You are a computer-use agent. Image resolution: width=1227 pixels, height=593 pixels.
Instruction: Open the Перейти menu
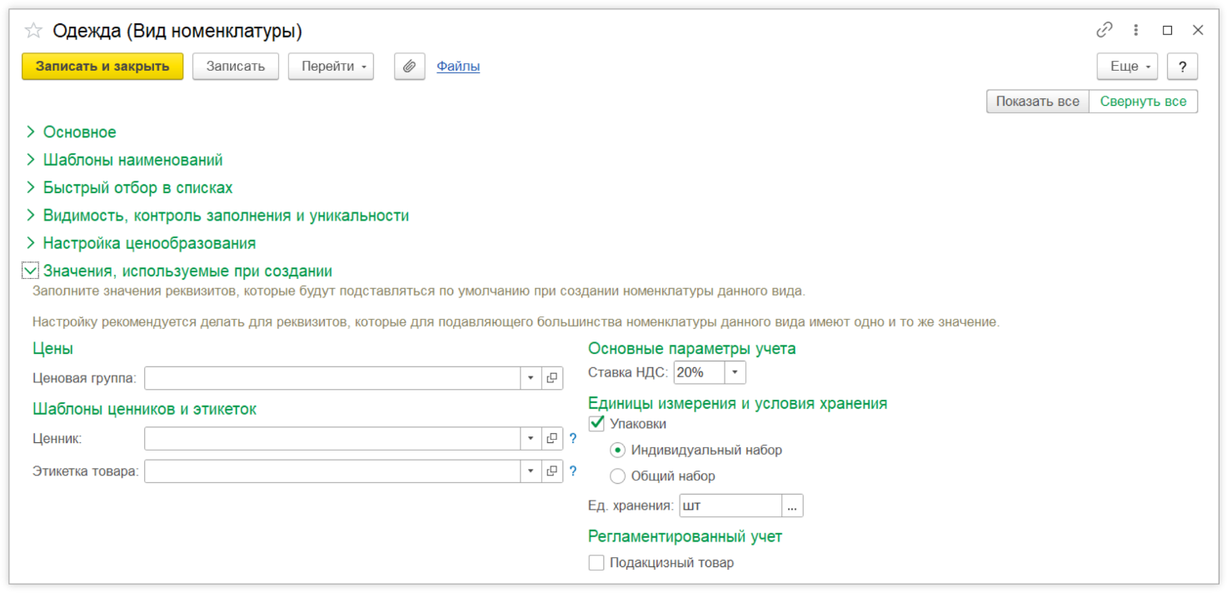click(x=331, y=67)
